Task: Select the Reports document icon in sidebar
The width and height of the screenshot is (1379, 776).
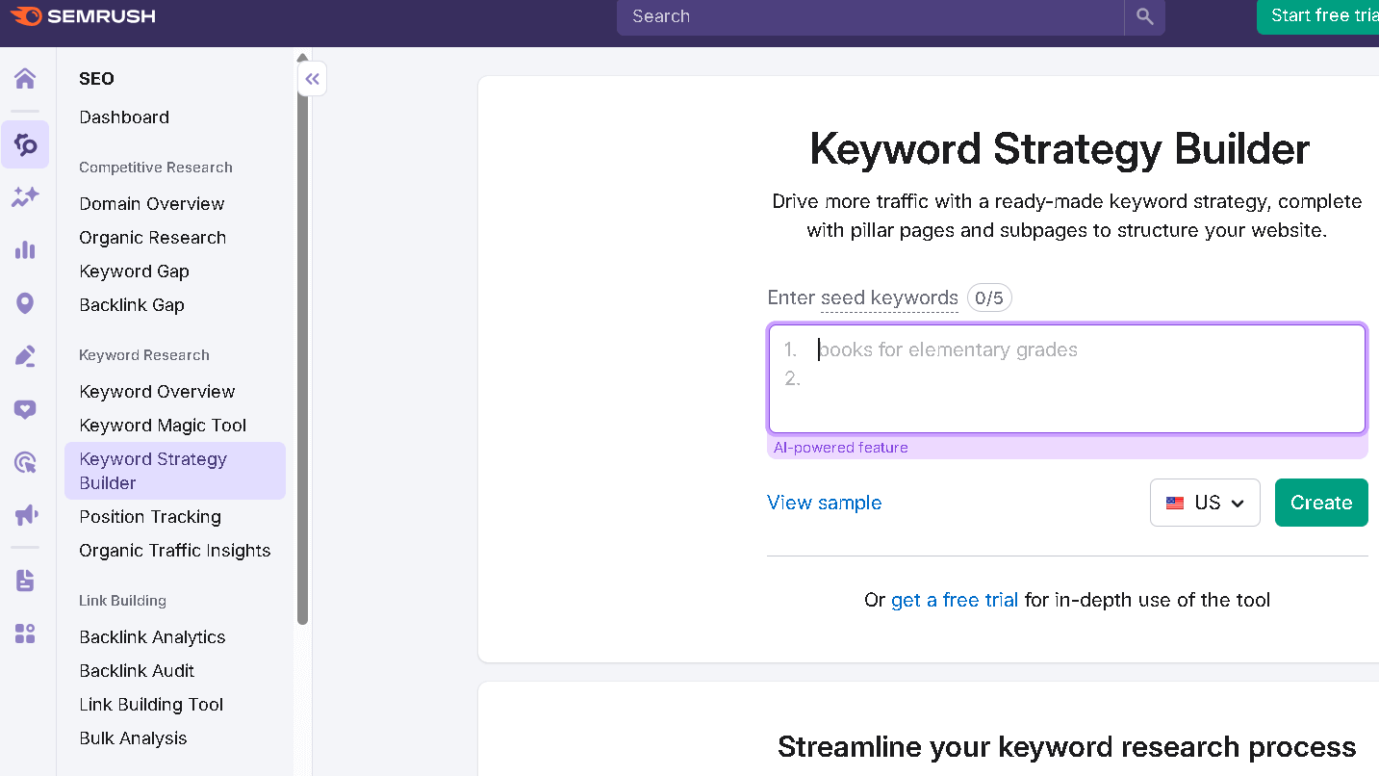Action: [25, 580]
